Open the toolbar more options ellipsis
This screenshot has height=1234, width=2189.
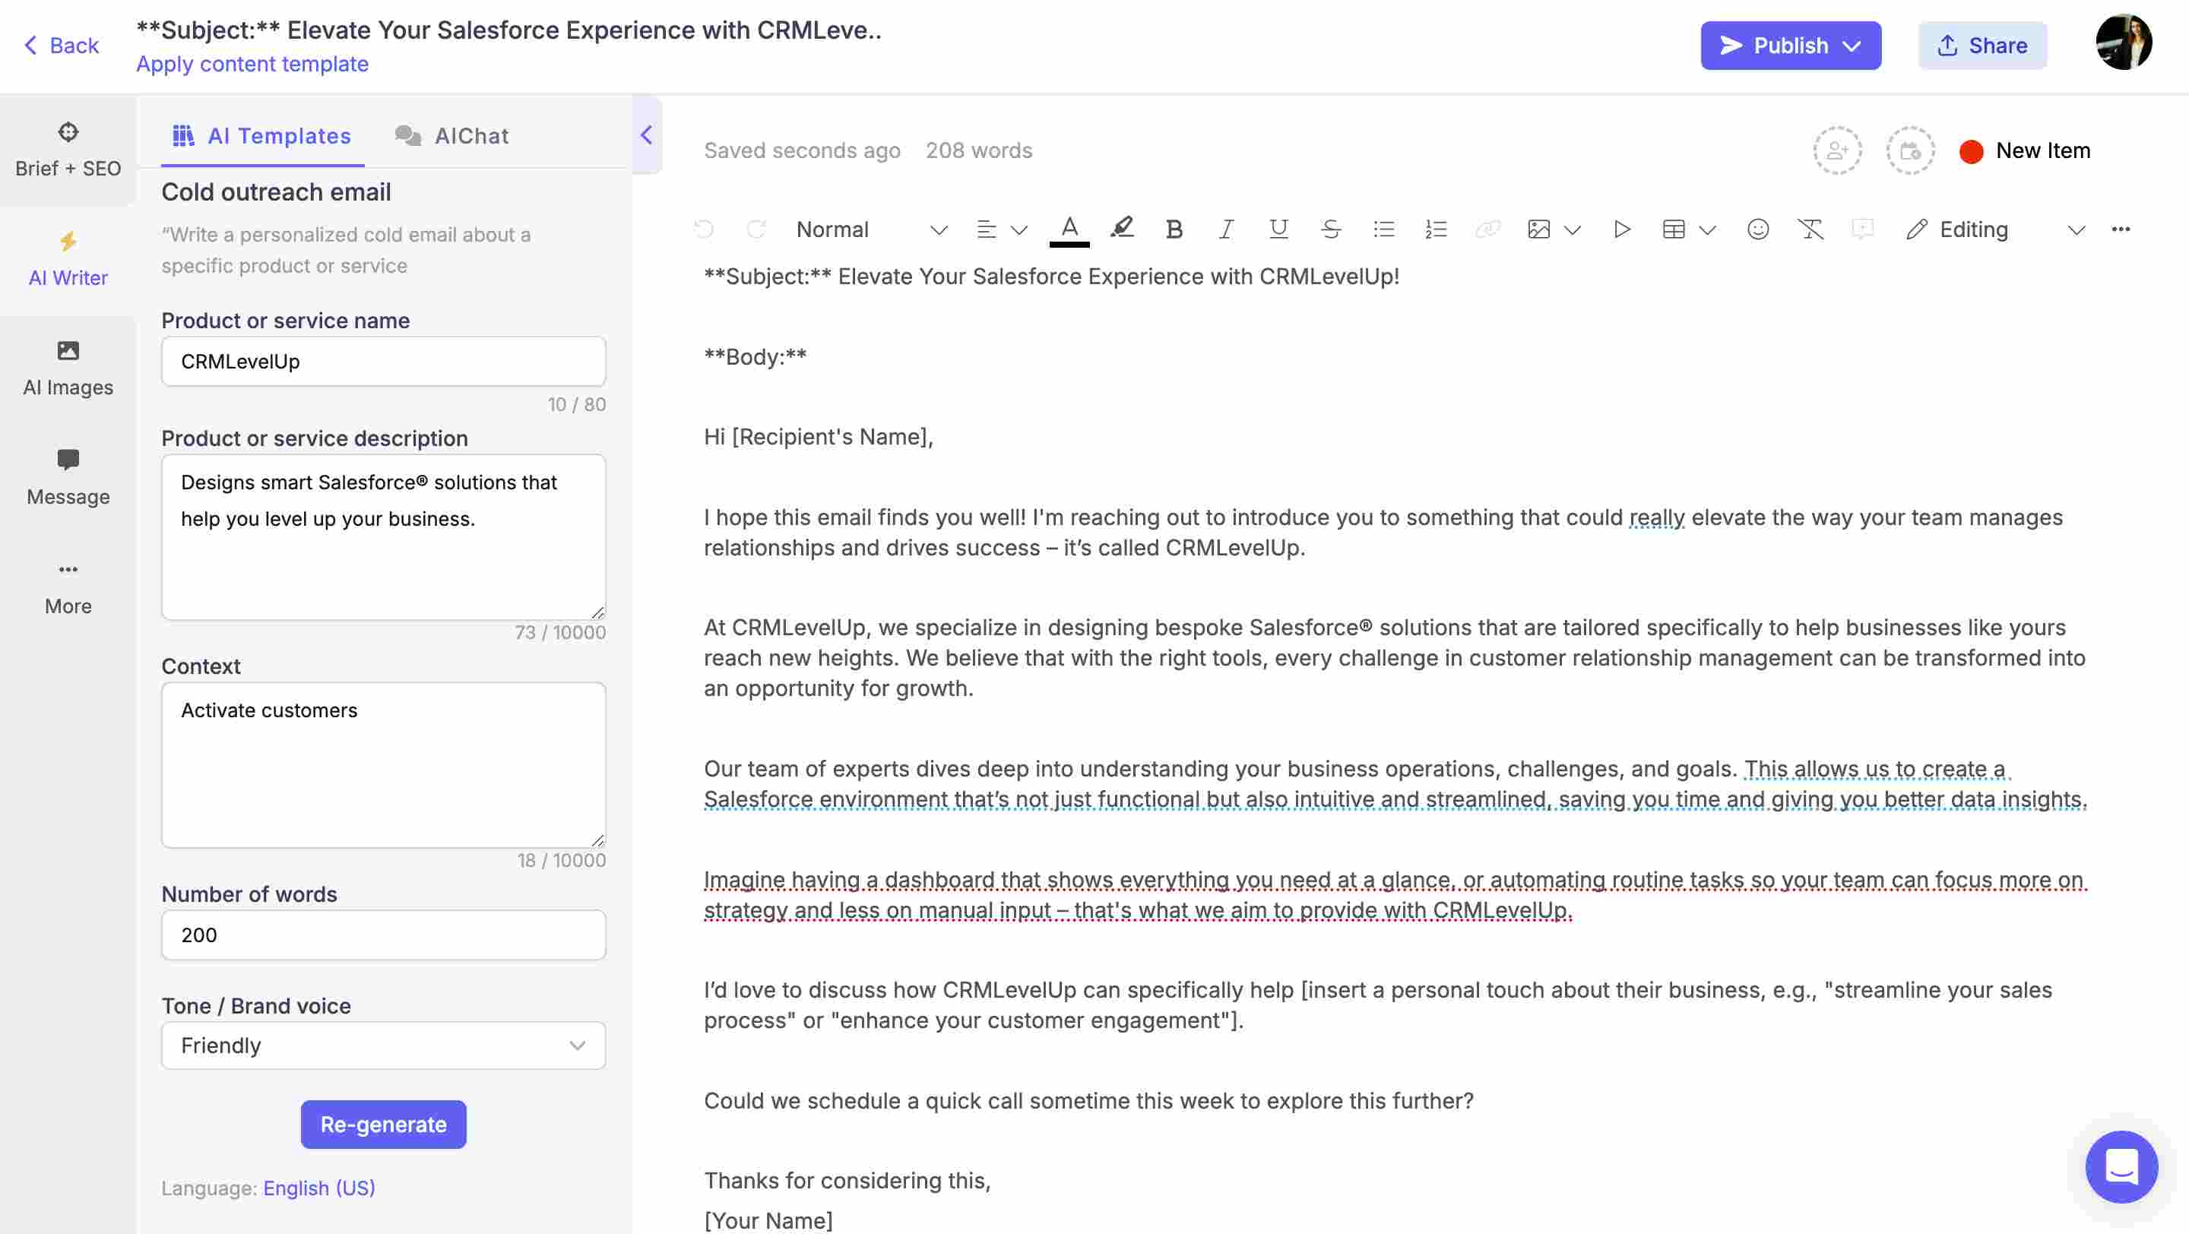pyautogui.click(x=2120, y=229)
